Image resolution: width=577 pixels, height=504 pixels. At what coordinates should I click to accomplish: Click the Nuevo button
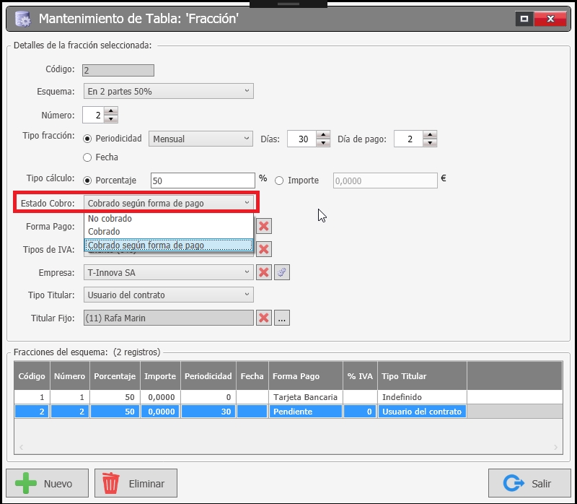[47, 483]
